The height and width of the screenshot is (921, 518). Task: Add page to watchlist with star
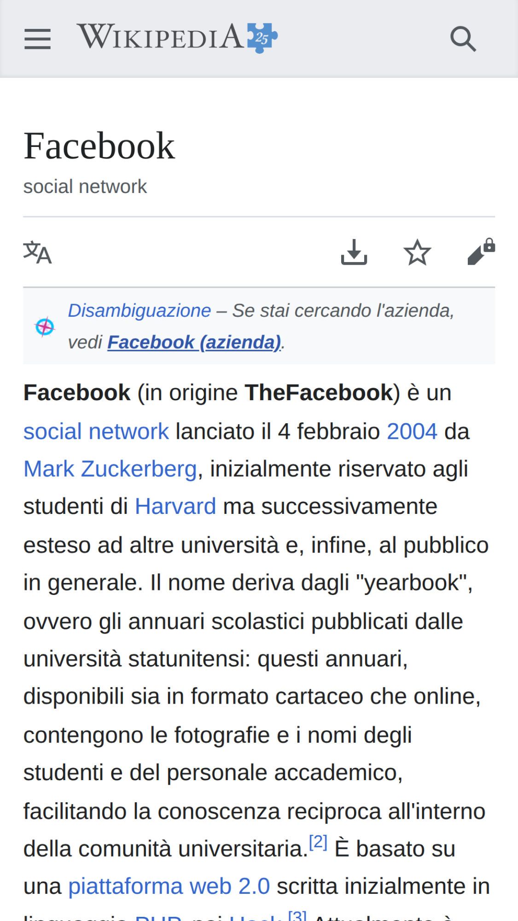pyautogui.click(x=417, y=252)
